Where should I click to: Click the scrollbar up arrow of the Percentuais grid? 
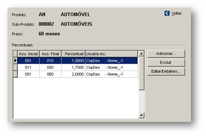click(x=142, y=53)
